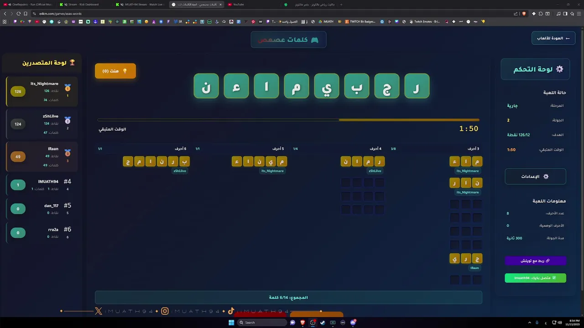This screenshot has height=328, width=584.
Task: Click the game title كلمات عصعص
Action: [288, 40]
